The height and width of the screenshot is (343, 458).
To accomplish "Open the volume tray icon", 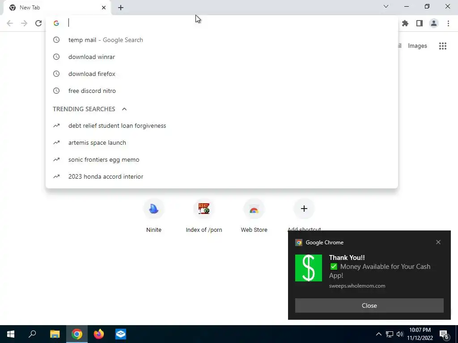I will [400, 334].
